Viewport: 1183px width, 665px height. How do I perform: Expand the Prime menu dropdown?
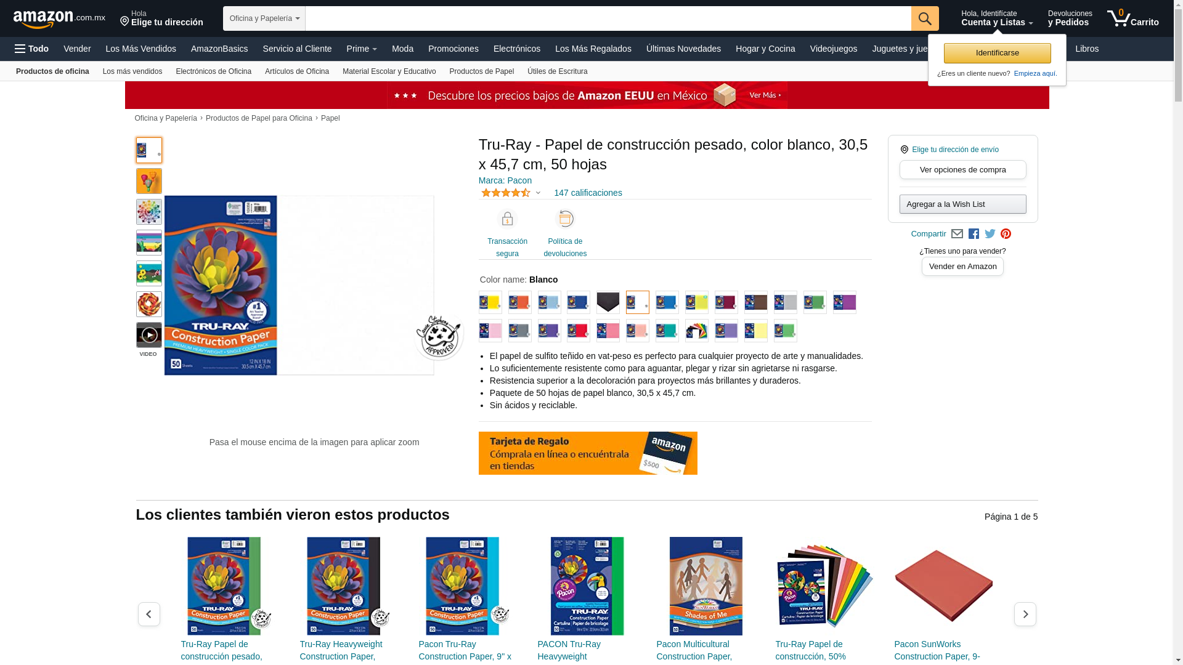coord(362,49)
